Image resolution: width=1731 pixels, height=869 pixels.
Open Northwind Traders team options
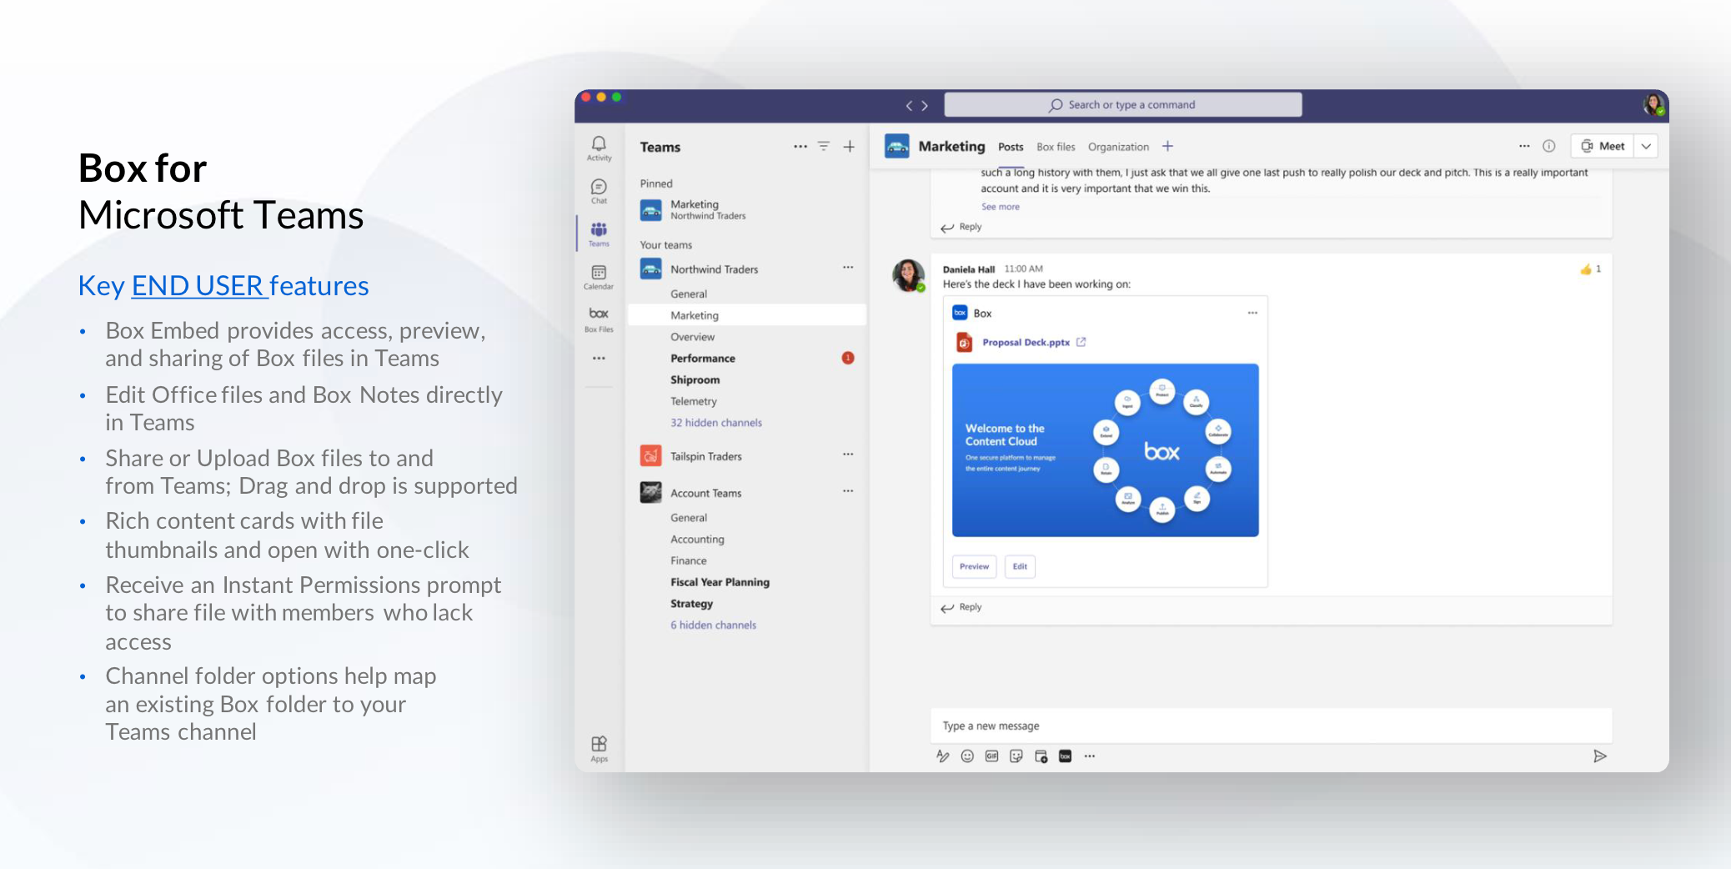click(x=848, y=268)
